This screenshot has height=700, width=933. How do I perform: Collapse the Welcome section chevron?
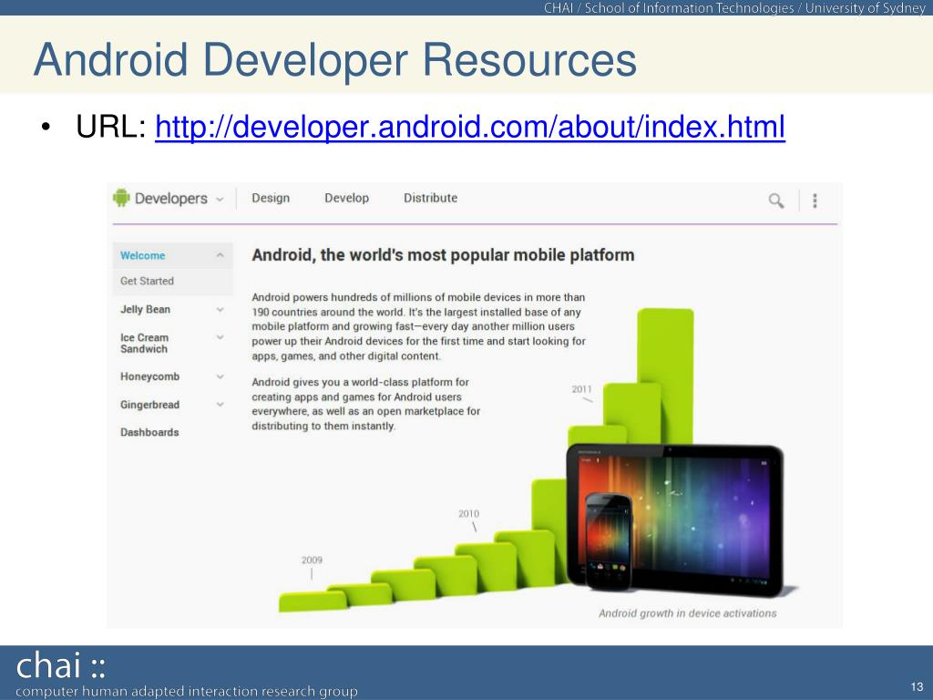(x=220, y=255)
